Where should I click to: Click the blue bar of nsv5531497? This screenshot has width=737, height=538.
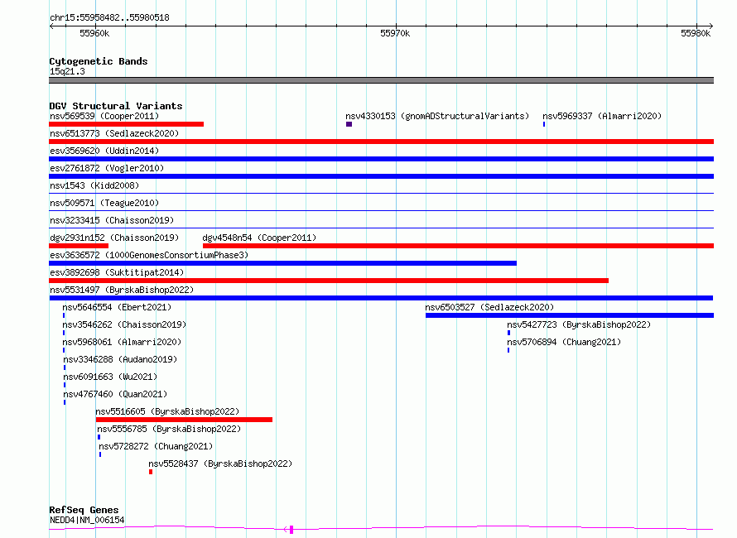[x=381, y=298]
